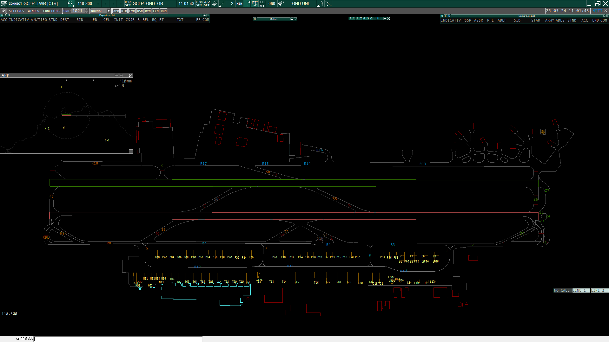Click the CONNECT button
The width and height of the screenshot is (609, 342).
(x=15, y=3)
